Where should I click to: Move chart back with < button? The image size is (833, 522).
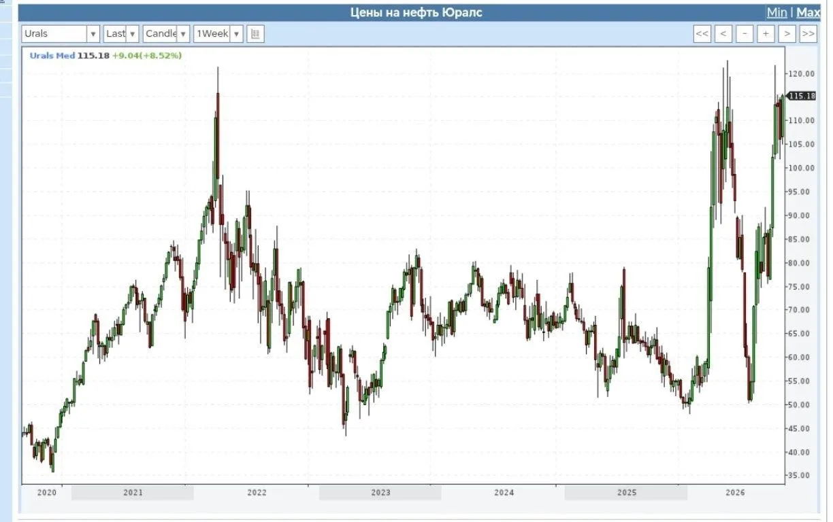pos(723,33)
